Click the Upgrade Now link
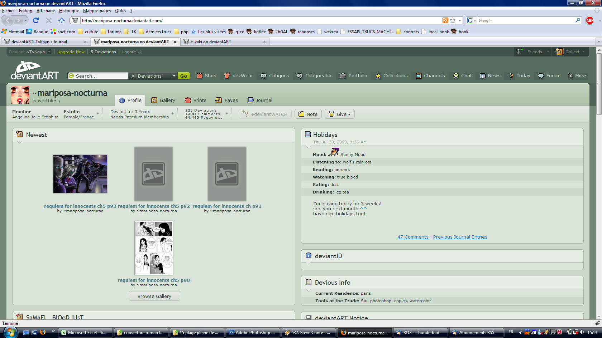Viewport: 602px width, 338px height. click(71, 52)
